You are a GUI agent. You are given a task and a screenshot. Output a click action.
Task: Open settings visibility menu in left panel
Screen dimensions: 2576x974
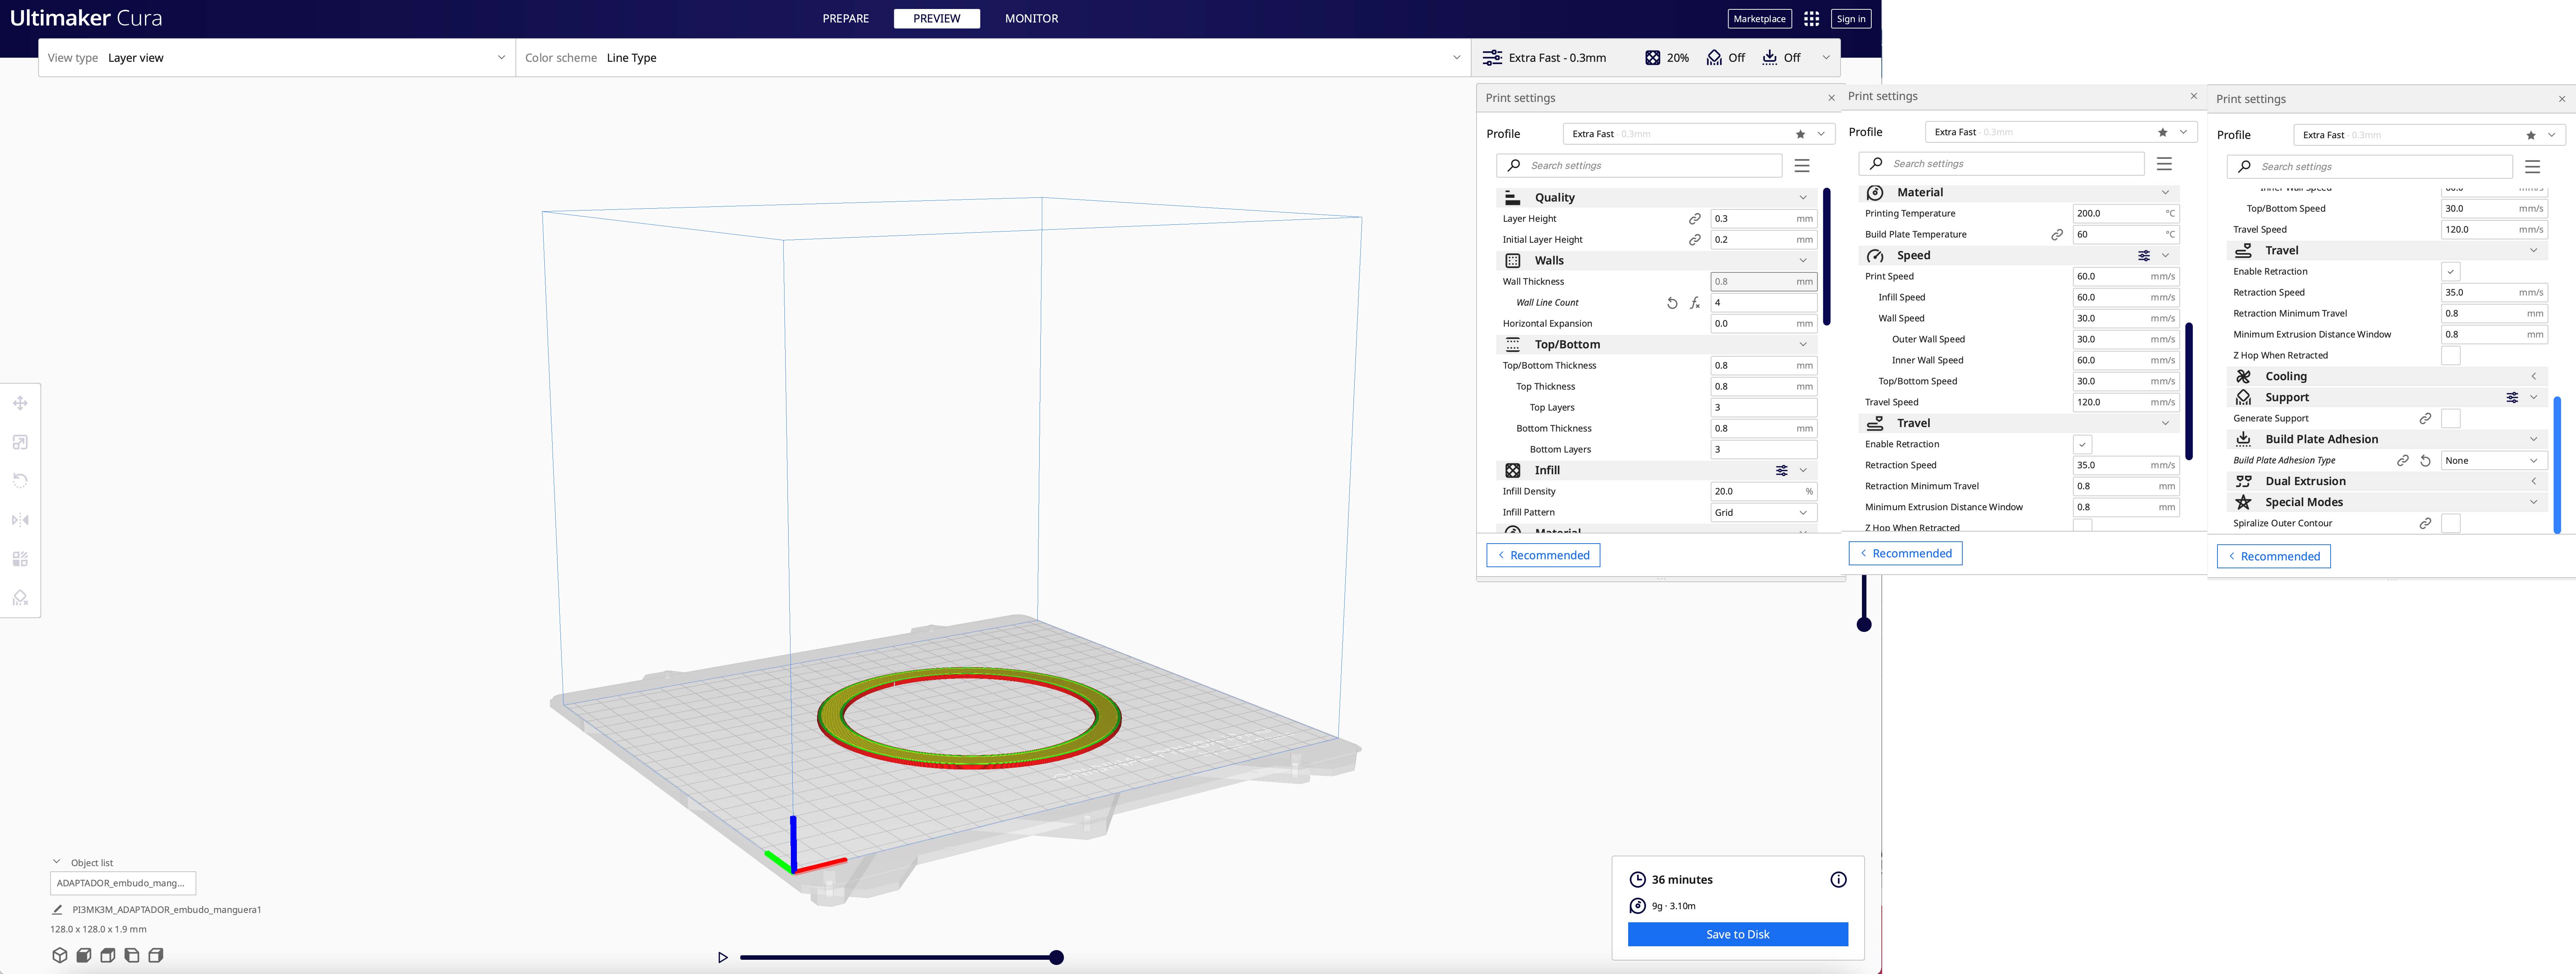[1802, 166]
